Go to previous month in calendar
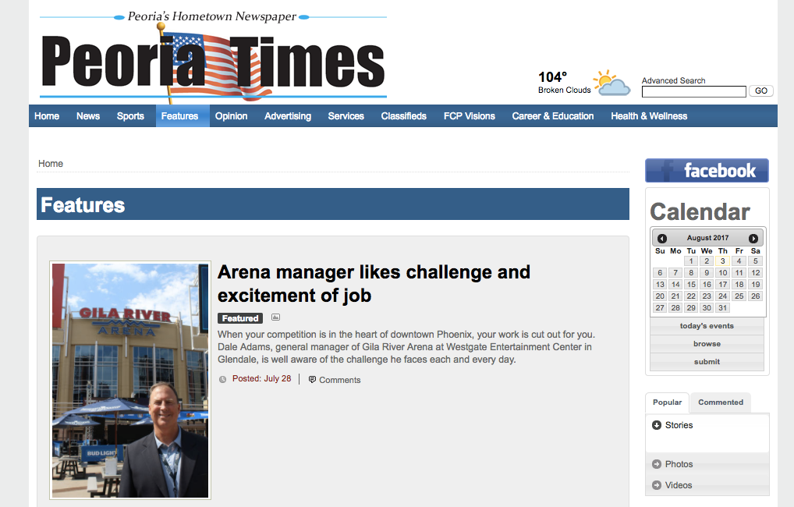794x507 pixels. point(662,238)
